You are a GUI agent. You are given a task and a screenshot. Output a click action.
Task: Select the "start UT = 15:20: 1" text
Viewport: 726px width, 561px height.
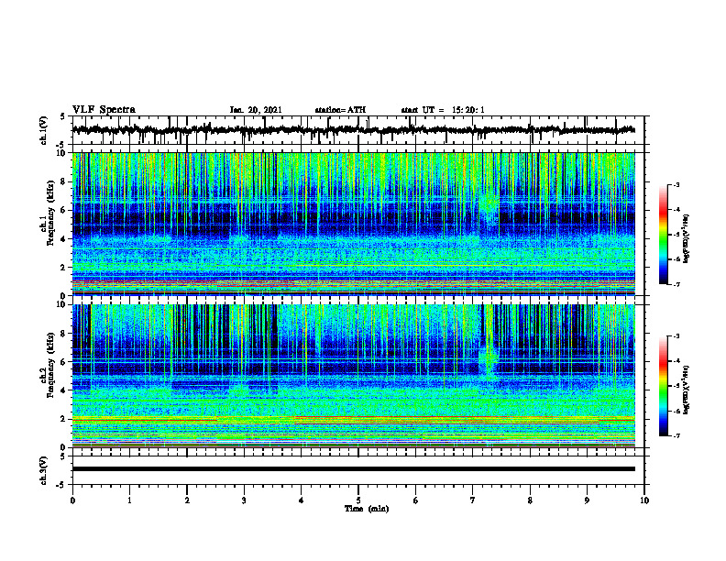443,110
